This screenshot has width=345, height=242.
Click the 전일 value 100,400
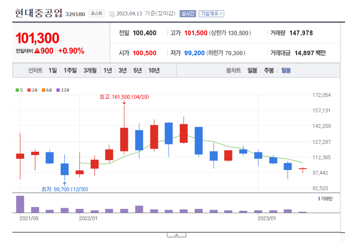pyautogui.click(x=144, y=33)
